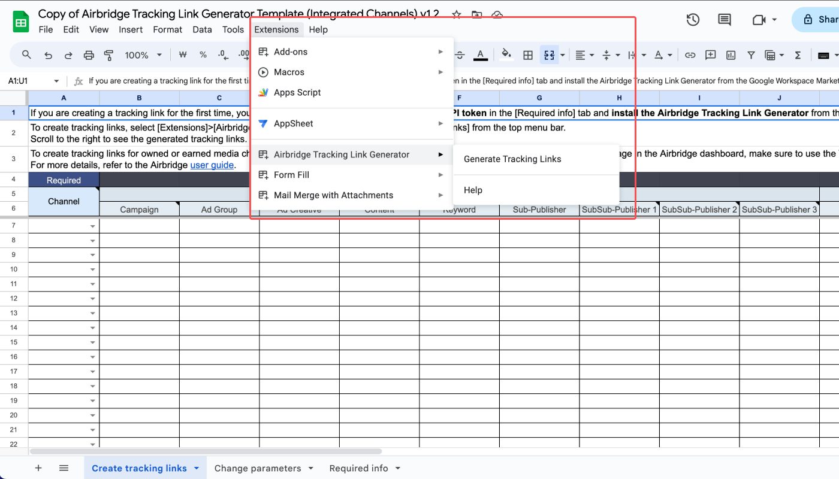Screen dimensions: 839x479
Task: Open the Data menu
Action: (x=202, y=29)
